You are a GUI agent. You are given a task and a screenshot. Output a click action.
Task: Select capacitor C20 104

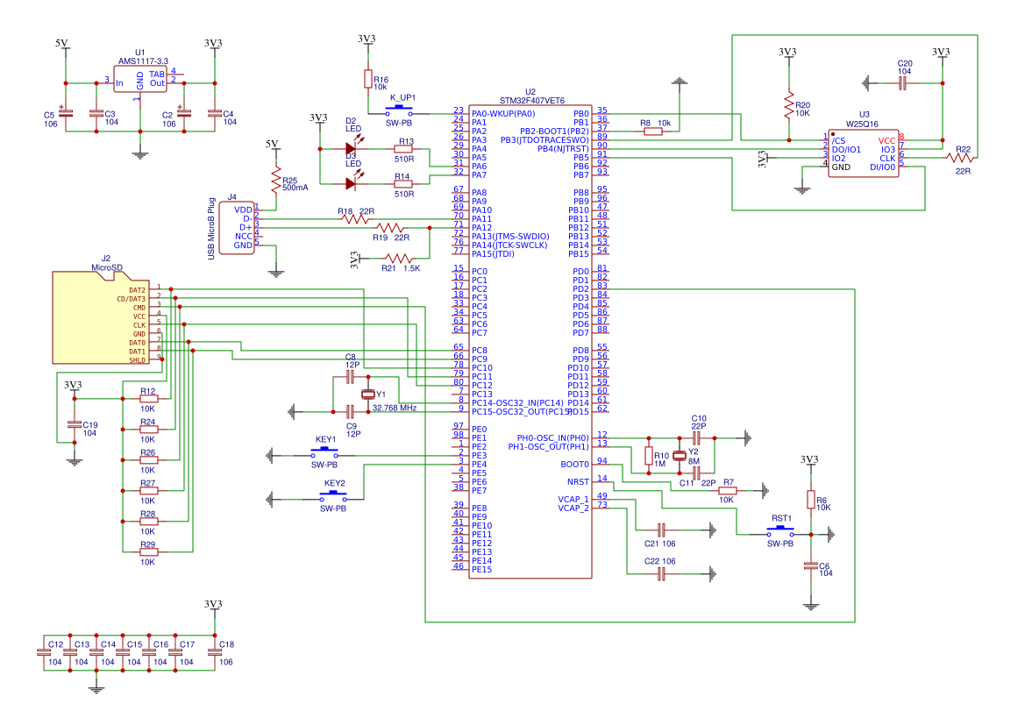tap(903, 83)
